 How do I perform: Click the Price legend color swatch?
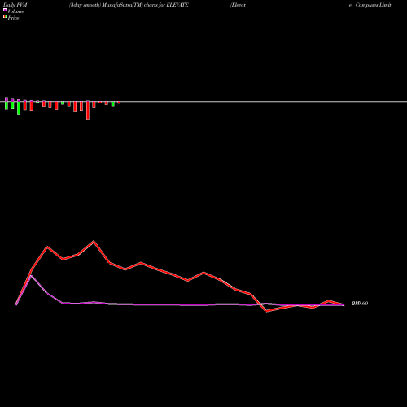tap(5, 16)
